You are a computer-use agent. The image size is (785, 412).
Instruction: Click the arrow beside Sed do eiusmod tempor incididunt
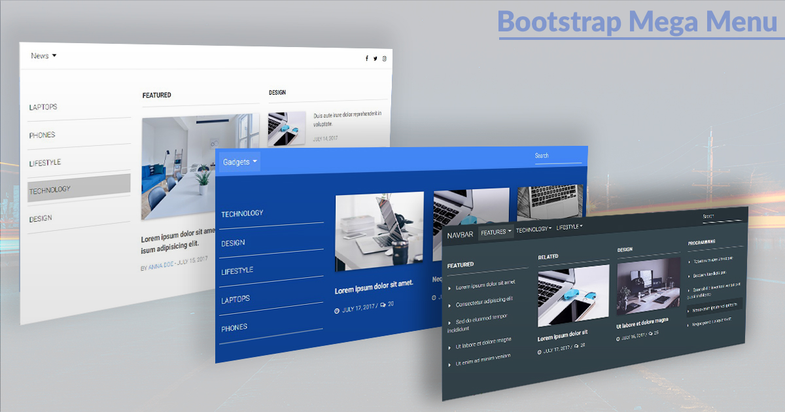tap(449, 322)
